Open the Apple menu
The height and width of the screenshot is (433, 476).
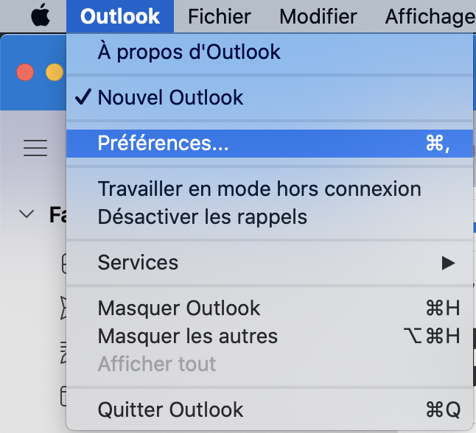[40, 16]
